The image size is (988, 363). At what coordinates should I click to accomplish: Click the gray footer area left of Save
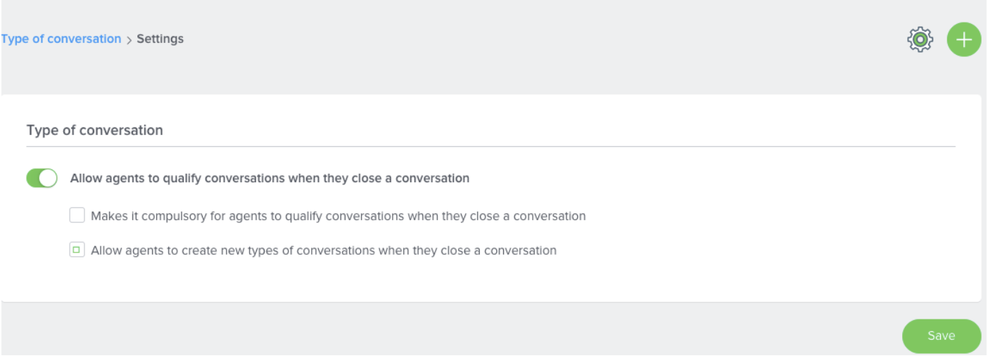(450, 334)
